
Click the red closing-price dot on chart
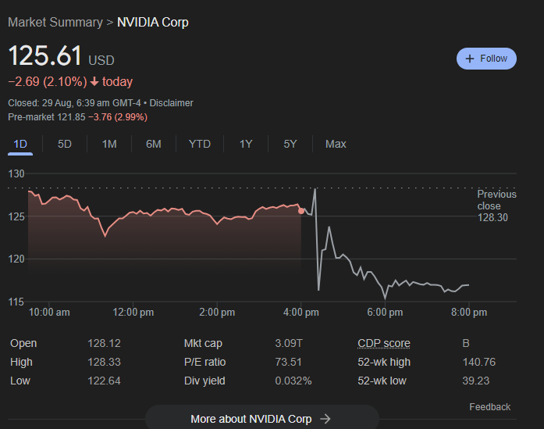[x=301, y=211]
